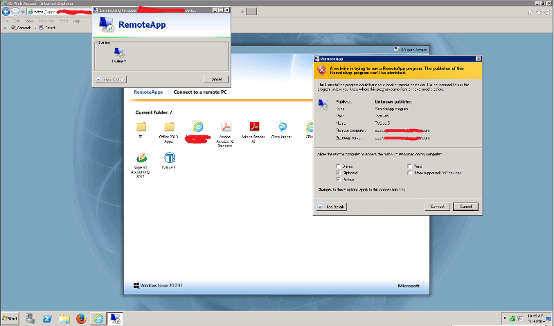Open the Edit menu in IE
554x326 pixels.
point(17,21)
